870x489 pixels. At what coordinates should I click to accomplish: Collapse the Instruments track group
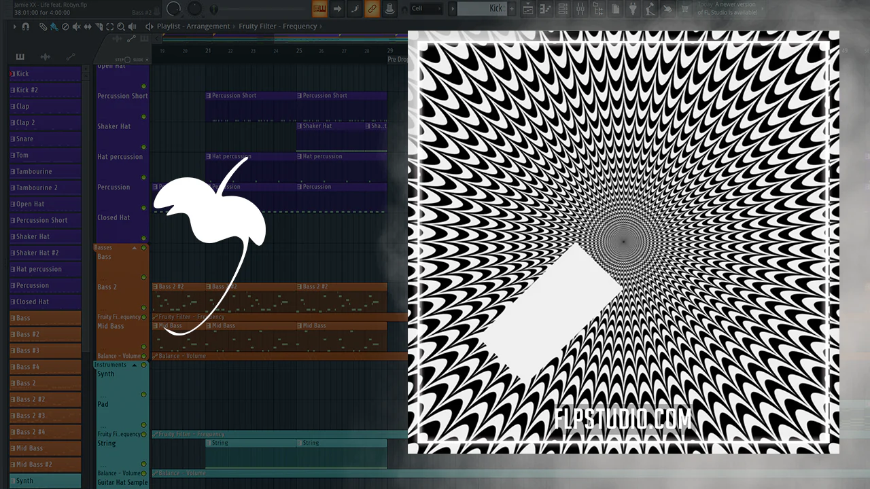[x=135, y=365]
